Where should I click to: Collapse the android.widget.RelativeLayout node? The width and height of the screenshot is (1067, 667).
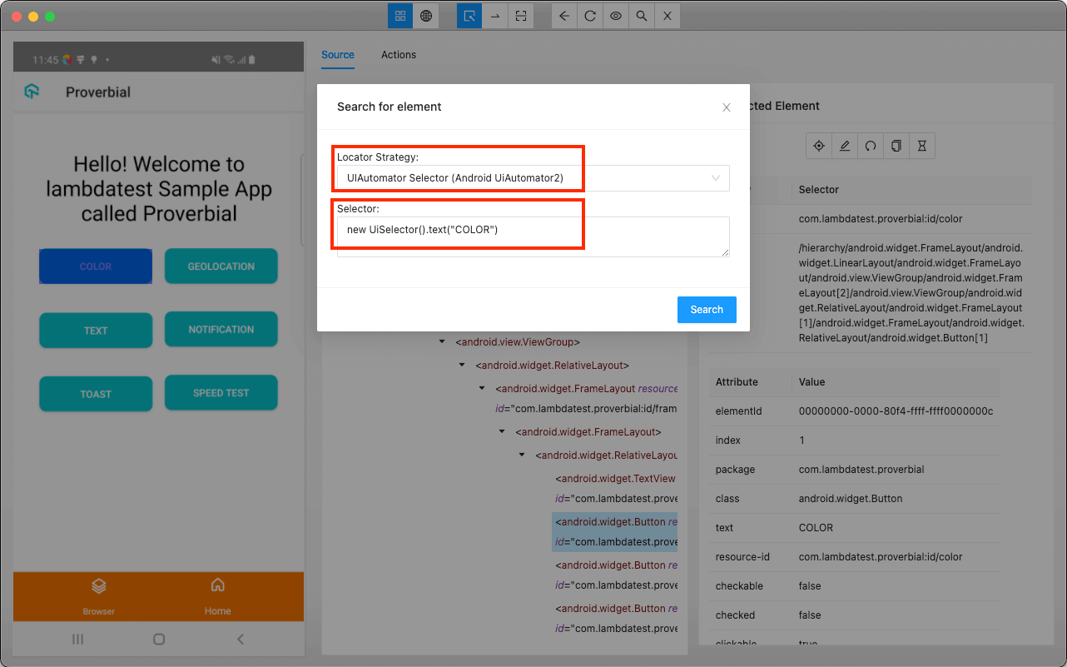click(x=462, y=364)
